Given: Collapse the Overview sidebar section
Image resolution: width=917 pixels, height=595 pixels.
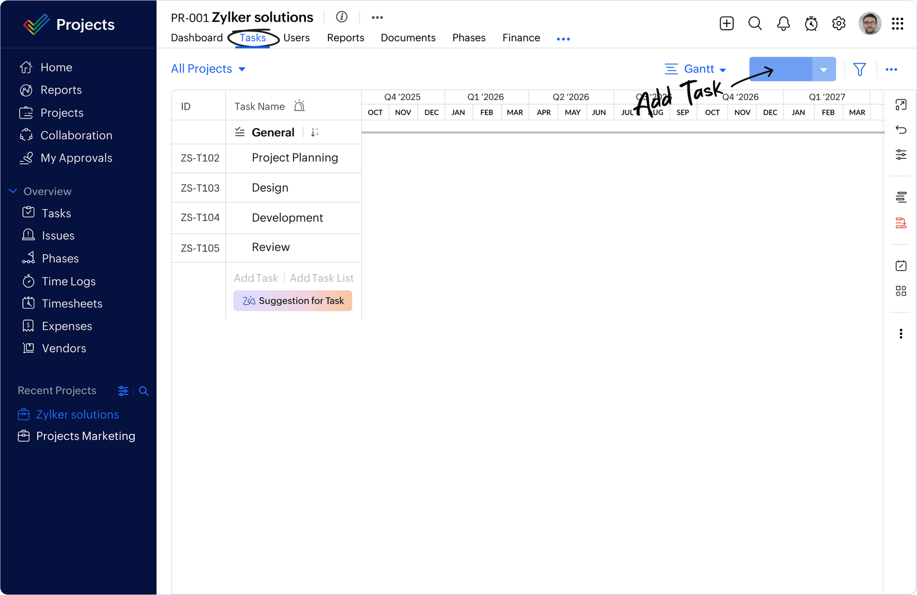Looking at the screenshot, I should (x=13, y=191).
